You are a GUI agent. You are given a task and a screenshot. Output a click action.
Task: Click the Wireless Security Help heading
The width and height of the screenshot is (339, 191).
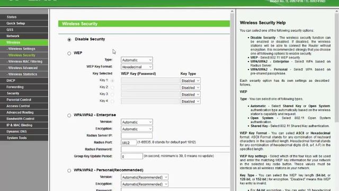tap(263, 23)
